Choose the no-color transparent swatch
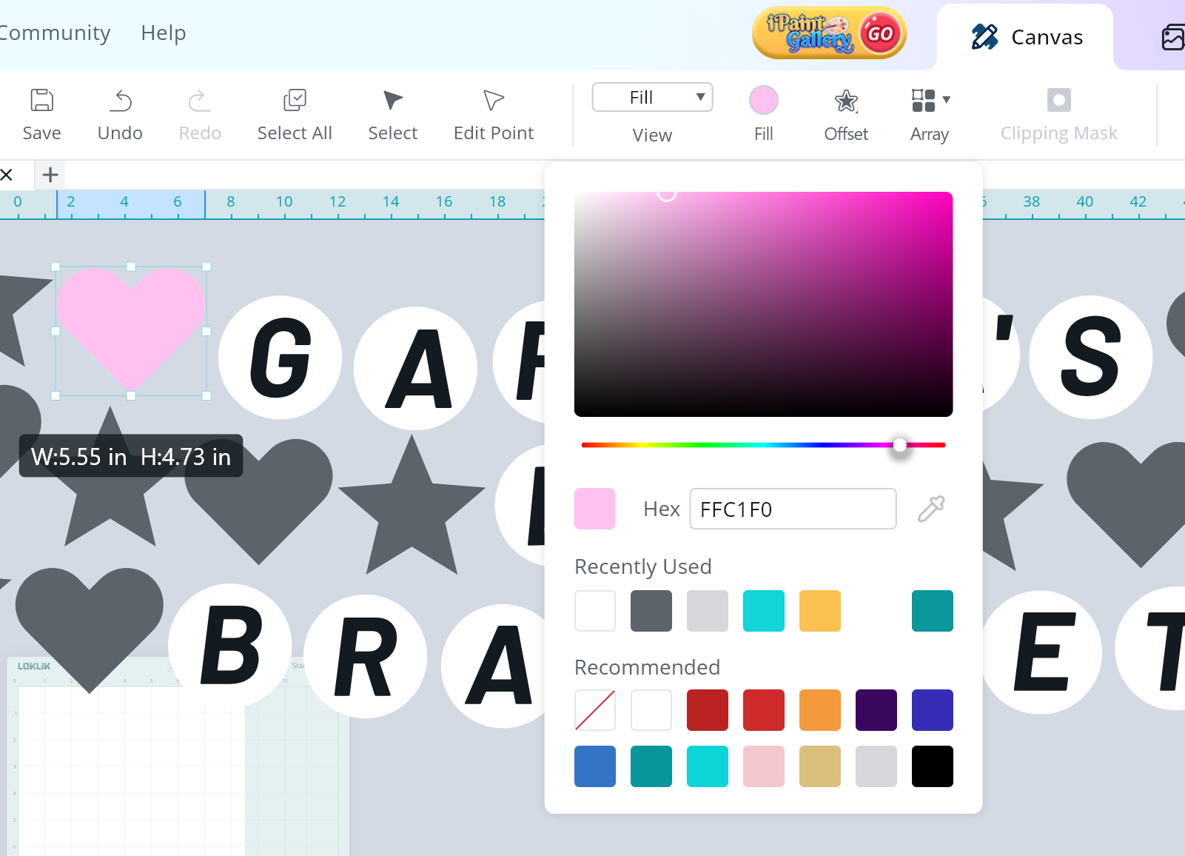Screen dimensions: 1185x856 click(594, 710)
